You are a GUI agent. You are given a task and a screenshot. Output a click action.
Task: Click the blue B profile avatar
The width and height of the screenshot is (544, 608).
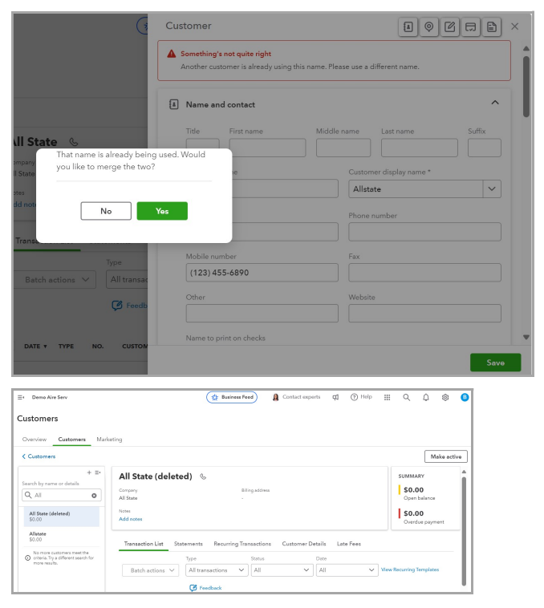[465, 397]
